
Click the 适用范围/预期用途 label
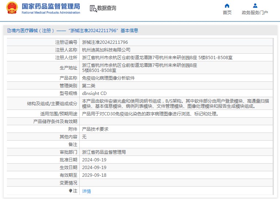pos(58,114)
